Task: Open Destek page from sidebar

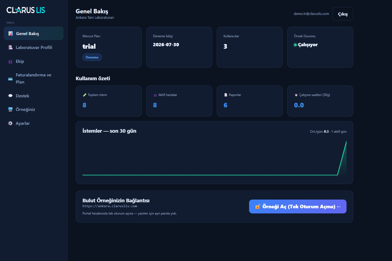Action: click(33, 96)
